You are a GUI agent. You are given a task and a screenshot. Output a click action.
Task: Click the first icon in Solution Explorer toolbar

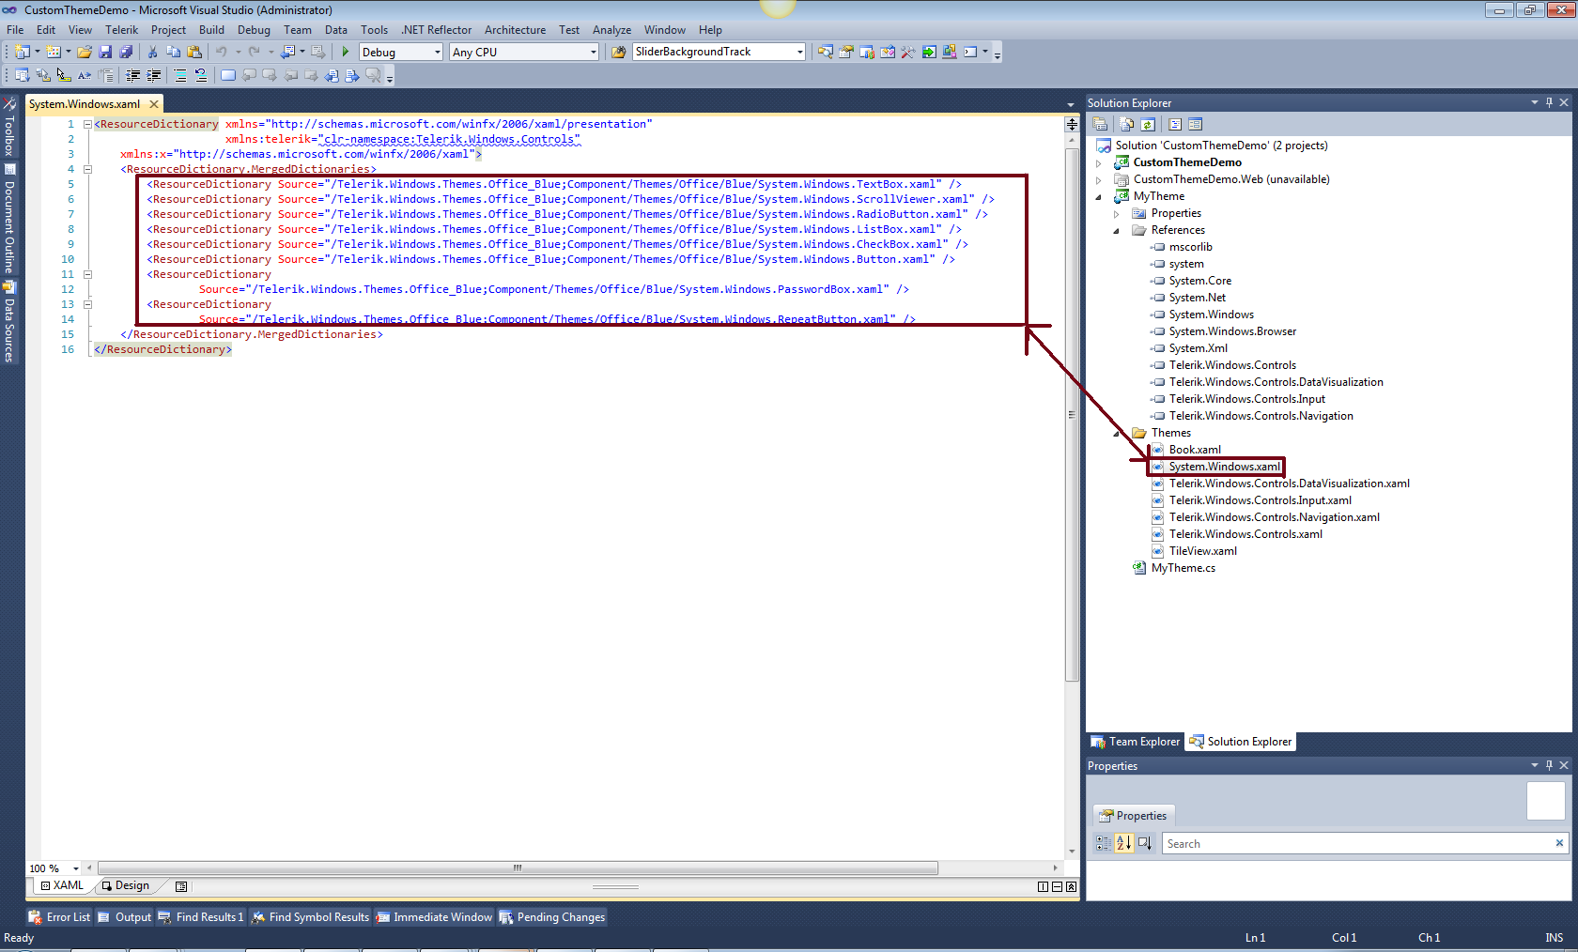[1100, 124]
